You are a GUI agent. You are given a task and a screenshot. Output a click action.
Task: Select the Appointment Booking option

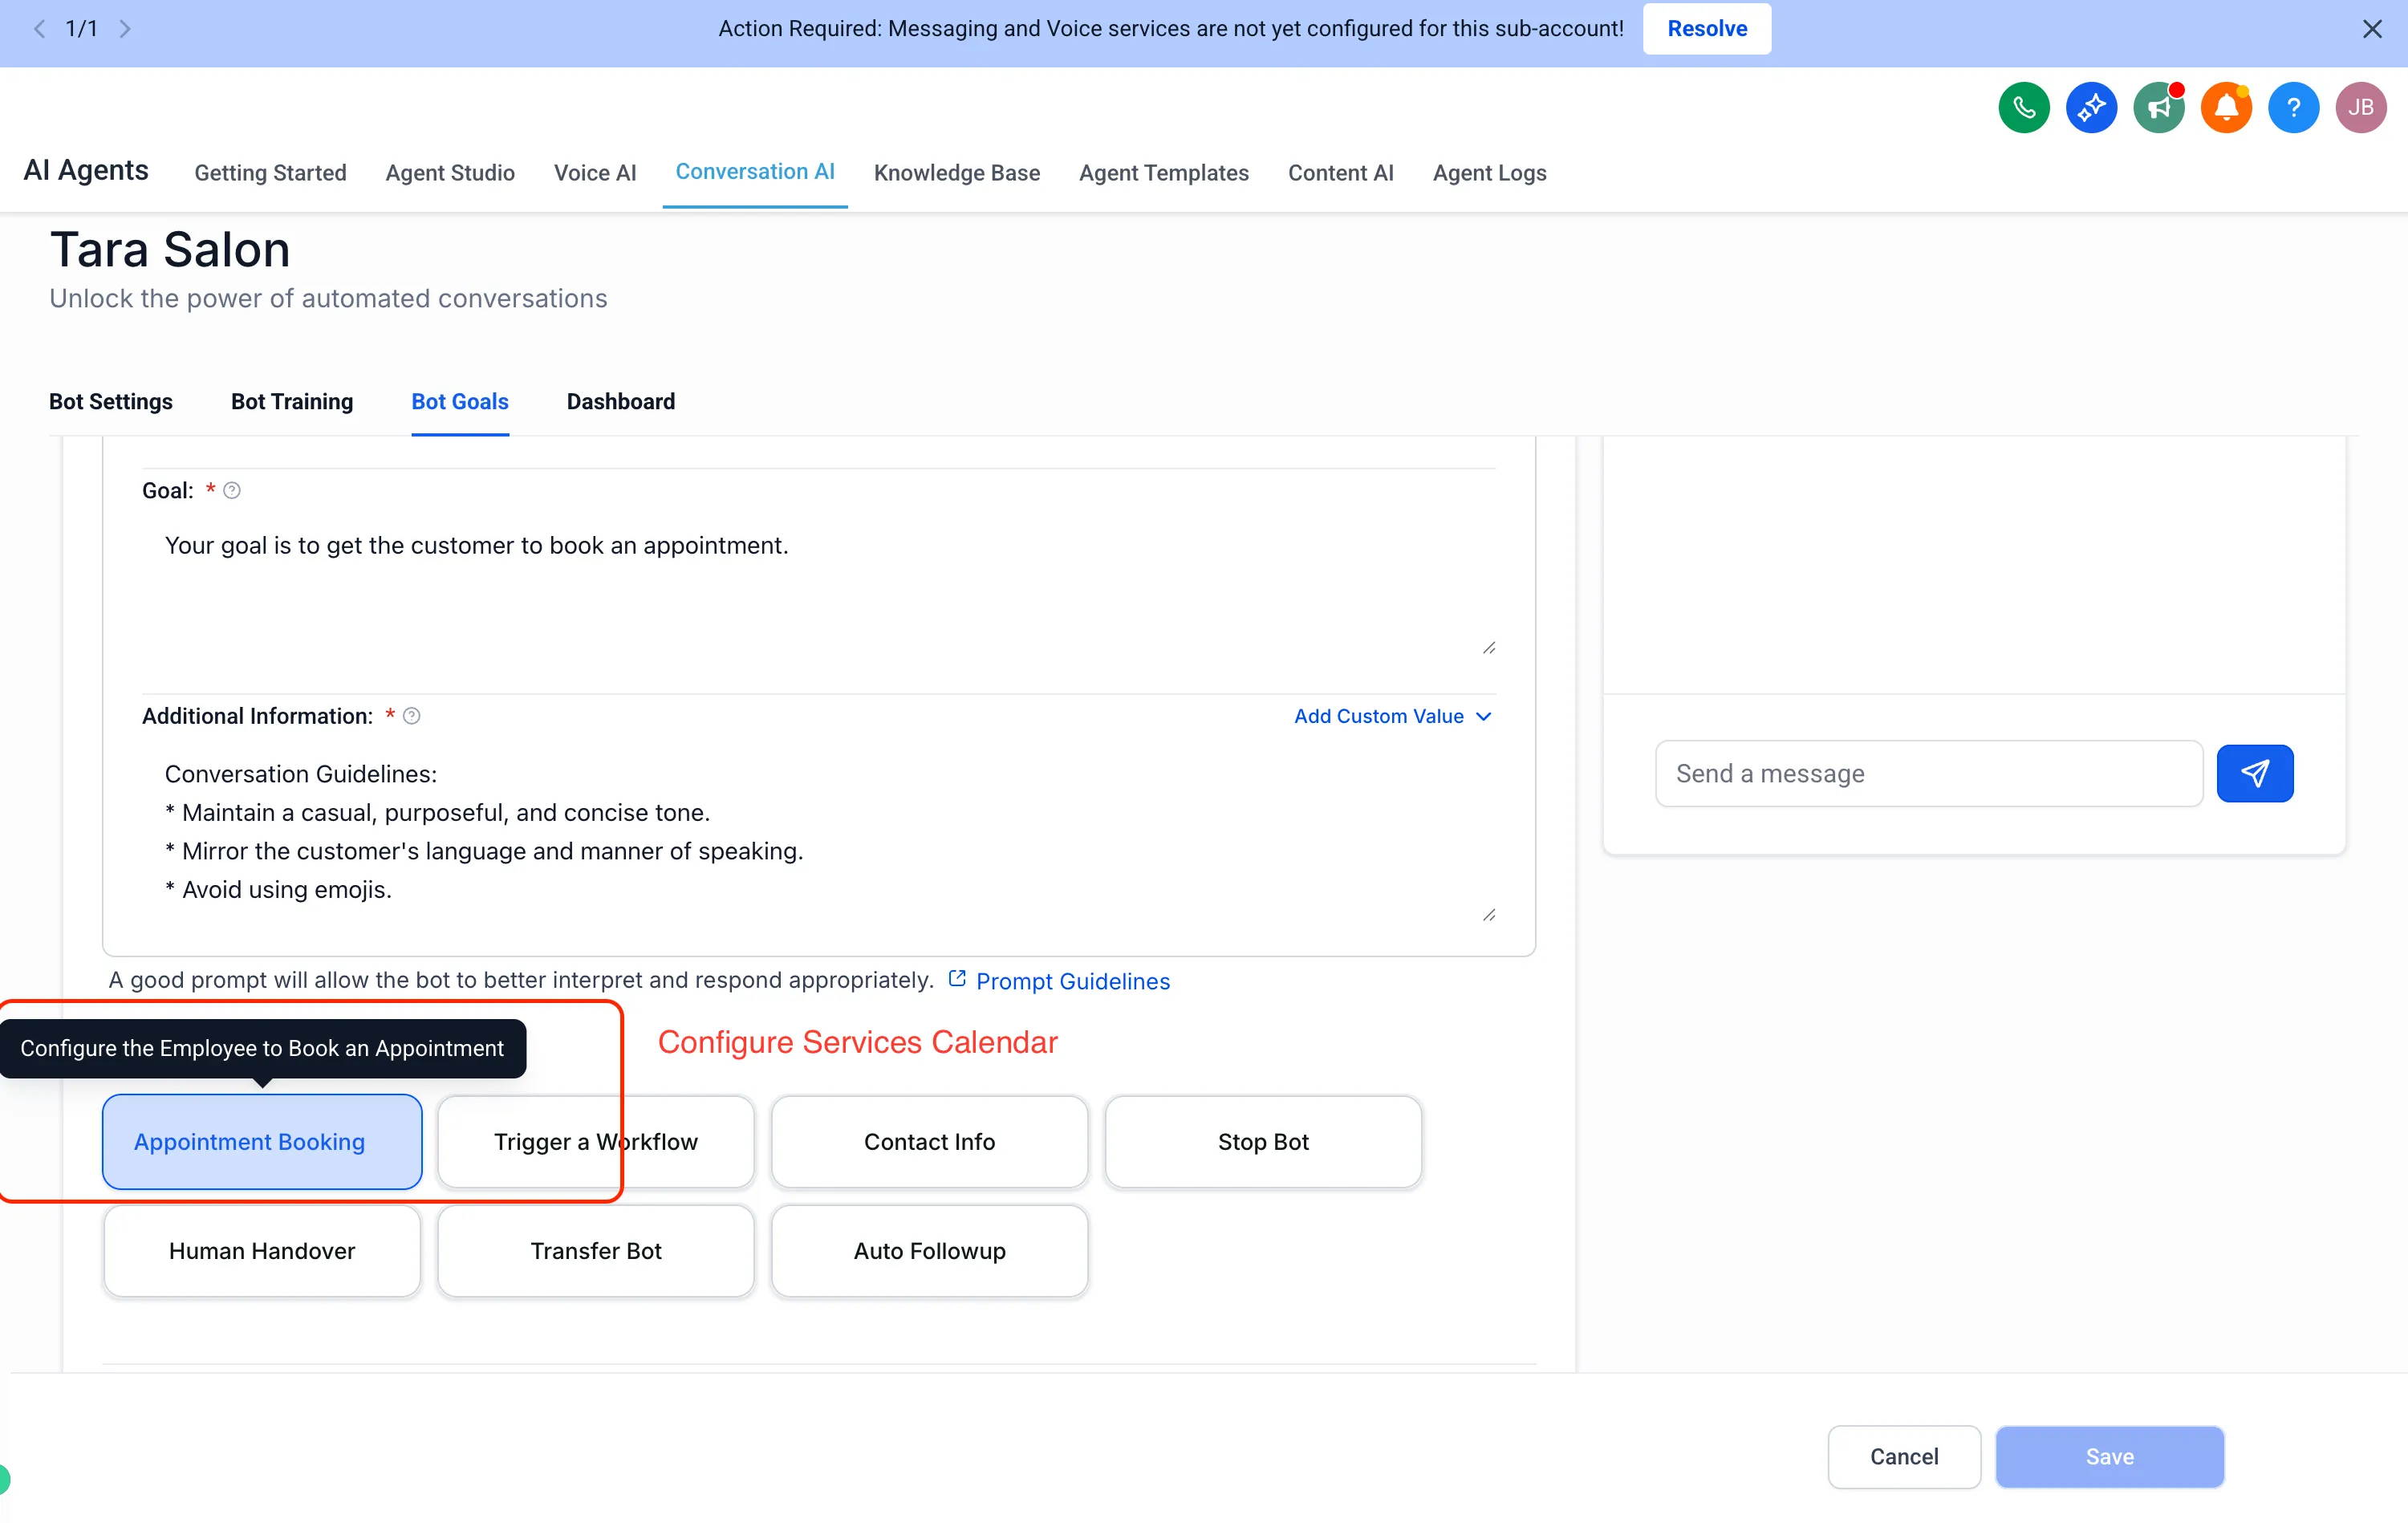[262, 1141]
